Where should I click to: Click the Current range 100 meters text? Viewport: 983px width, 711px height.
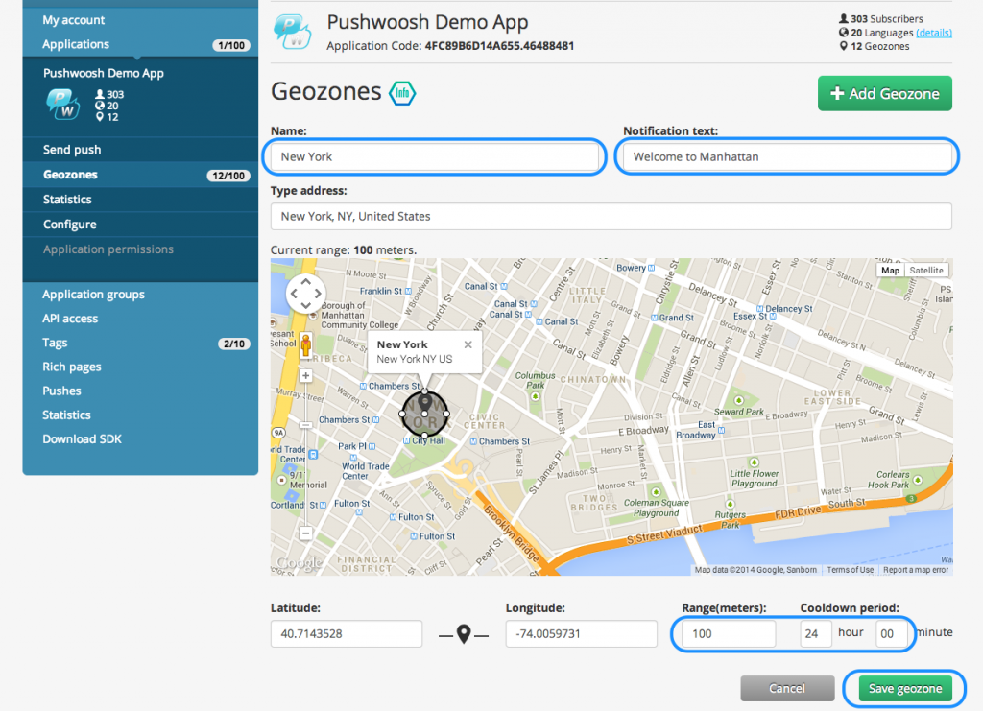344,249
